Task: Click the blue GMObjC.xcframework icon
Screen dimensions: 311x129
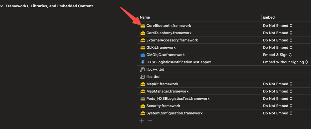Action: click(x=143, y=55)
